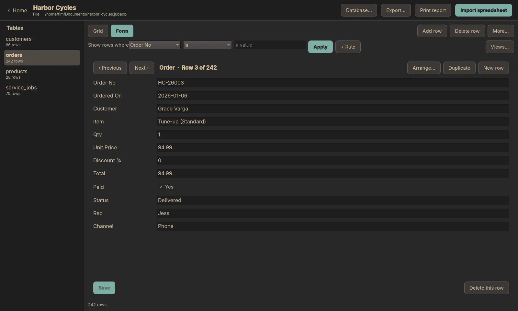Select the customers table
This screenshot has height=311, width=518.
coord(42,41)
